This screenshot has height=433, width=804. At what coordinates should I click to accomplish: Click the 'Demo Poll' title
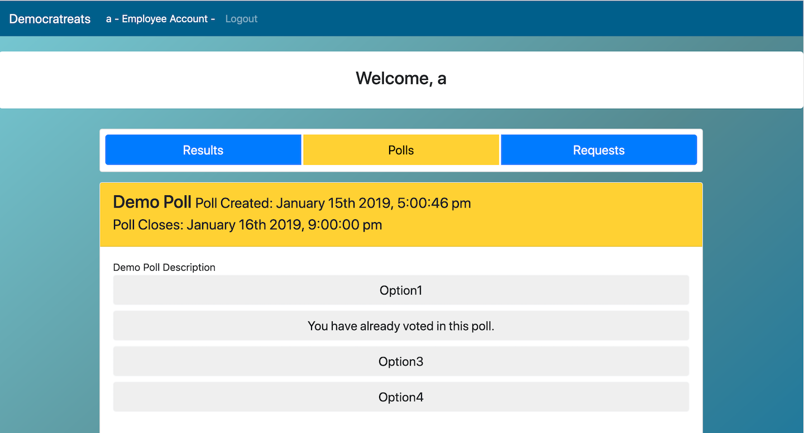(x=152, y=202)
